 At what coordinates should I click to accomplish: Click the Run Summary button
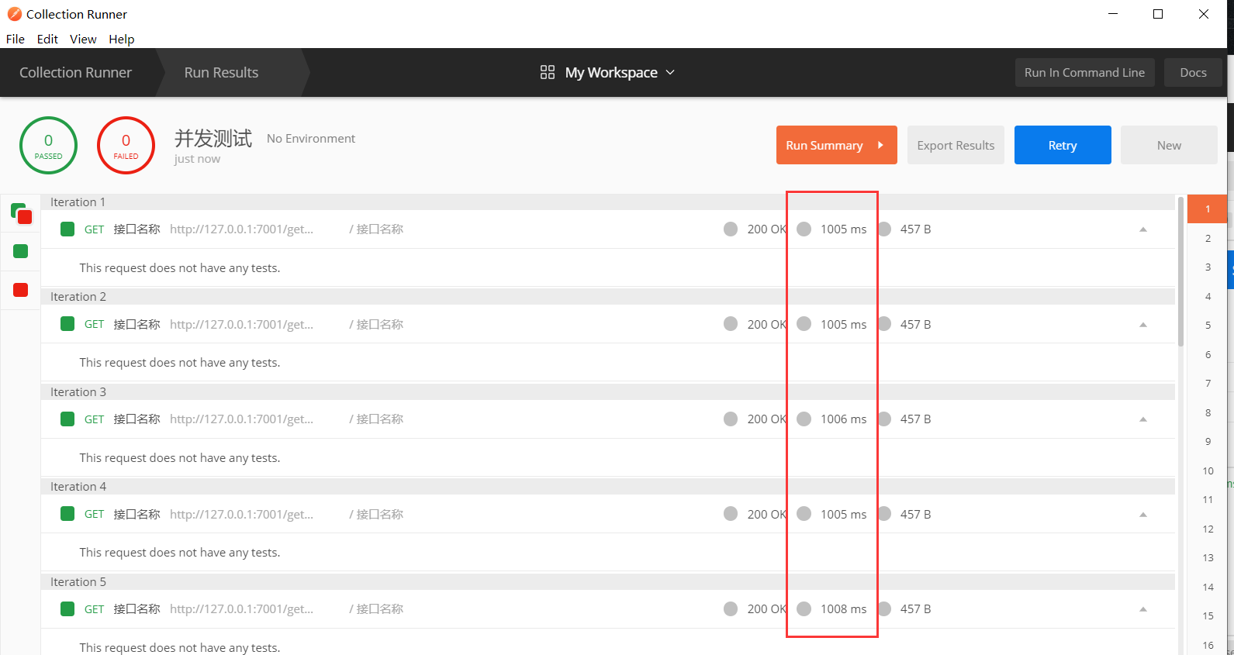(x=836, y=145)
